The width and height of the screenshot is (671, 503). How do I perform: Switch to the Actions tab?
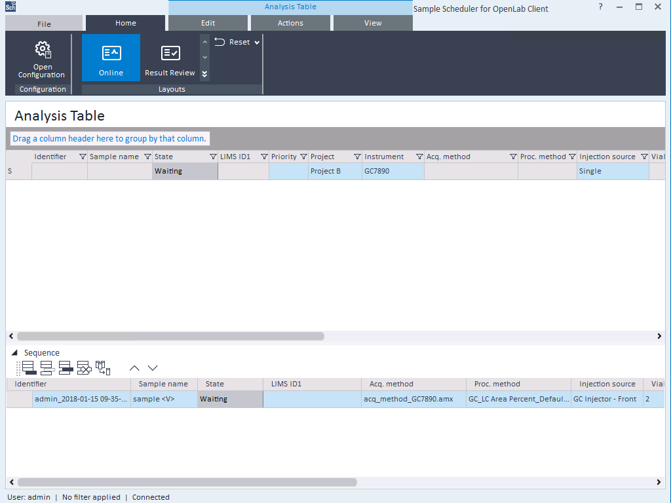click(290, 23)
